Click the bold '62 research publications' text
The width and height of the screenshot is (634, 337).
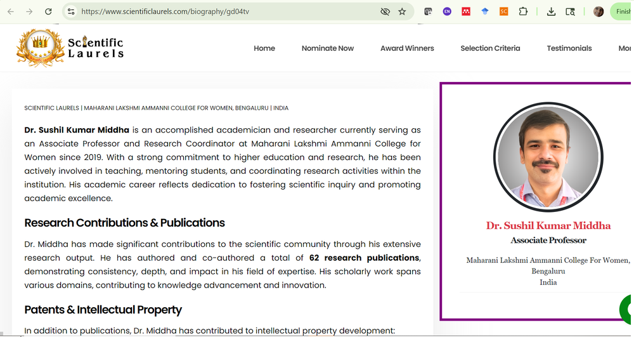point(365,258)
